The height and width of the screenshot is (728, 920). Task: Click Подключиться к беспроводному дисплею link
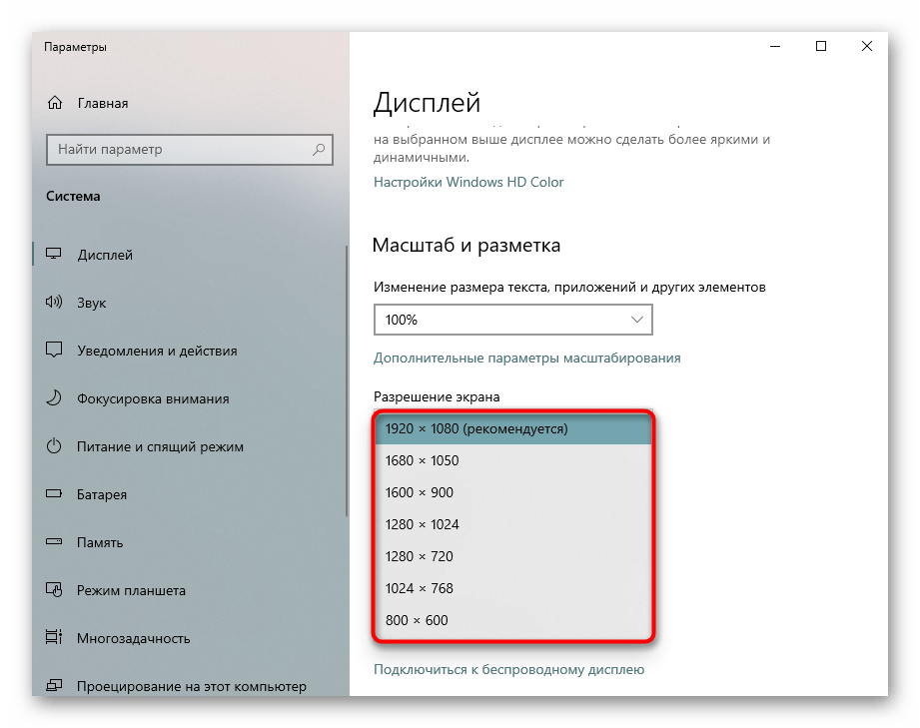(x=508, y=670)
